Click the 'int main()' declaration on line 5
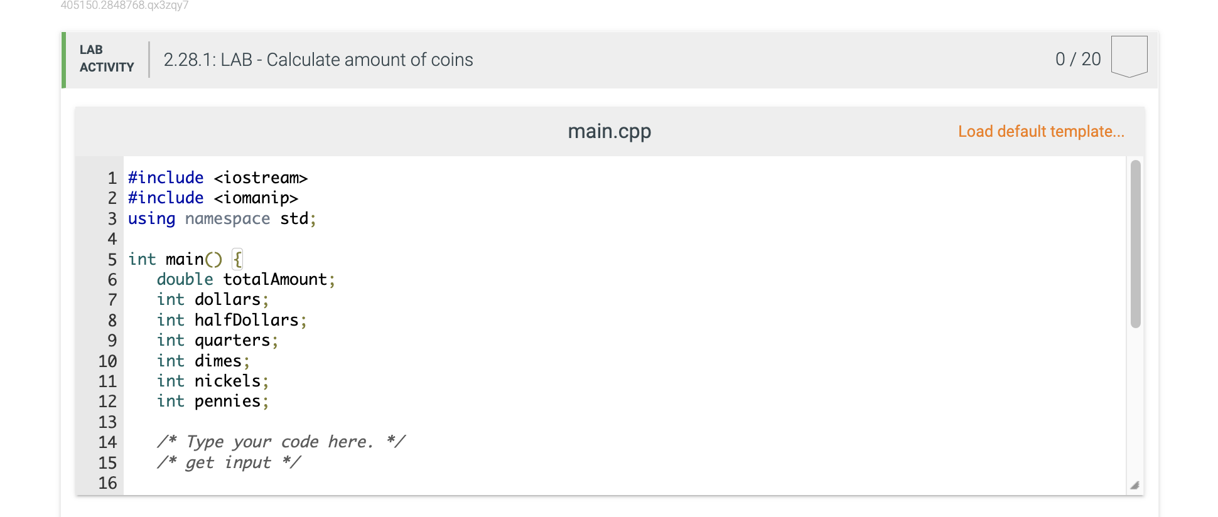Viewport: 1218px width, 517px height. click(x=176, y=259)
